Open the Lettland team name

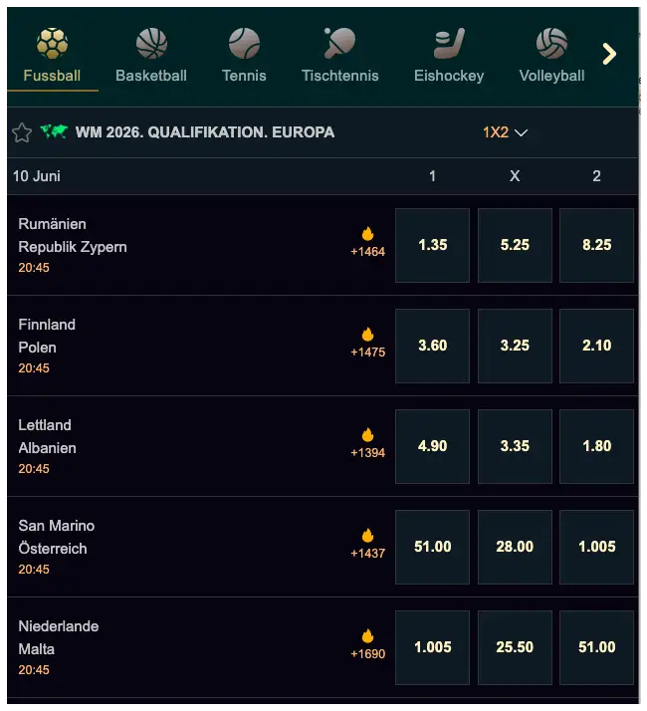45,425
